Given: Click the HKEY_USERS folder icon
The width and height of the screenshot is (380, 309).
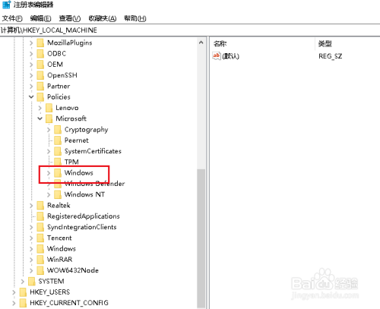Looking at the screenshot, I should [x=24, y=292].
